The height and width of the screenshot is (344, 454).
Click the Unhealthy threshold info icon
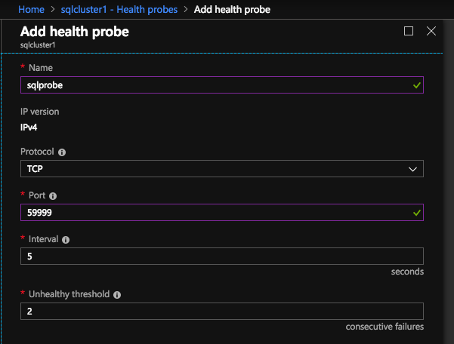(x=117, y=295)
